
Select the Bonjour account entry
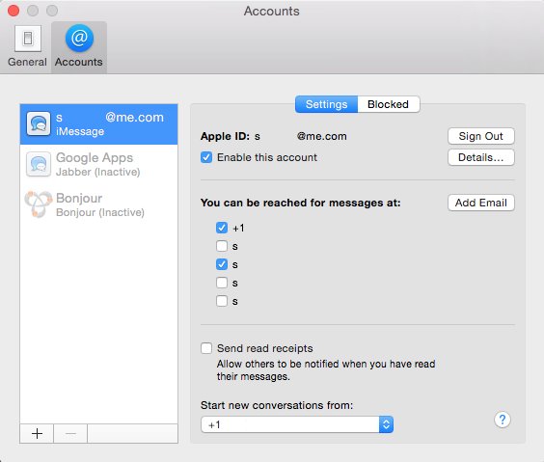[x=99, y=204]
